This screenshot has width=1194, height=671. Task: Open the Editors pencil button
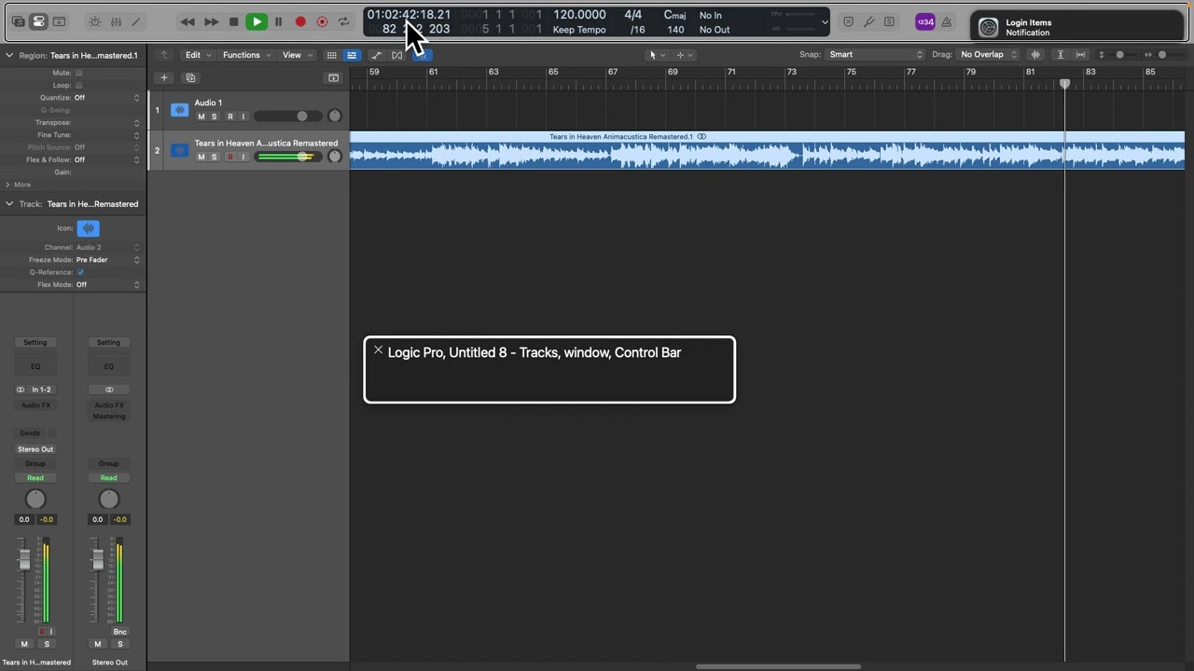[136, 21]
